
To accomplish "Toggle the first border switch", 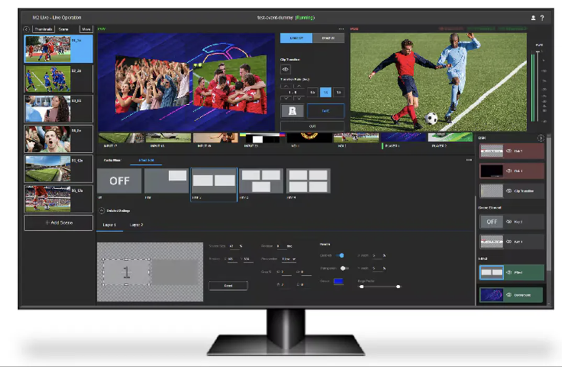I will (x=340, y=255).
